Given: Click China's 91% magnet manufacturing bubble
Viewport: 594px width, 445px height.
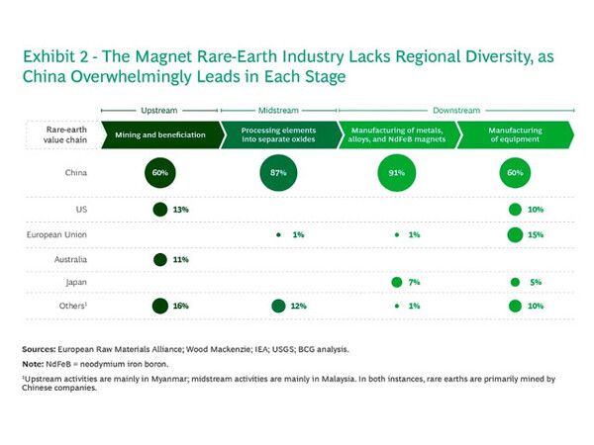Looking at the screenshot, I should pos(396,172).
